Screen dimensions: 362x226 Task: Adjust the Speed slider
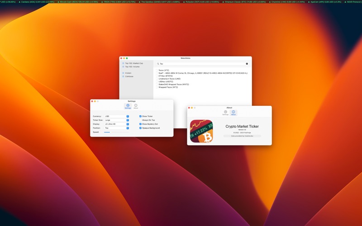[110, 132]
